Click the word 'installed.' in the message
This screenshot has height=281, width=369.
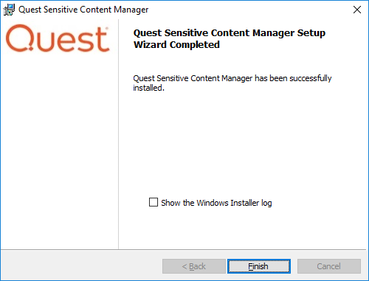148,88
